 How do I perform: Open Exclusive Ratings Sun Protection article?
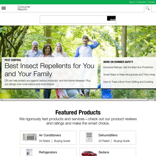click(128, 67)
